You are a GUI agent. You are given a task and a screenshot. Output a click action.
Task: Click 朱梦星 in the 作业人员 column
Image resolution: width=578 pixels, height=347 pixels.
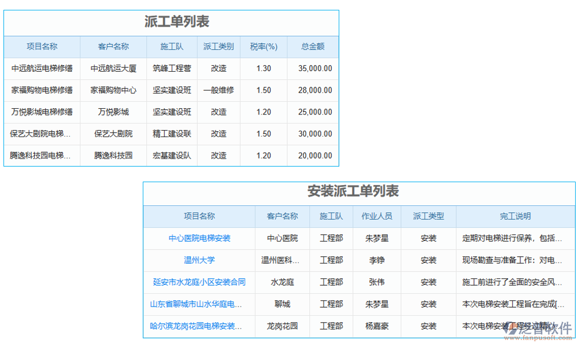click(377, 238)
